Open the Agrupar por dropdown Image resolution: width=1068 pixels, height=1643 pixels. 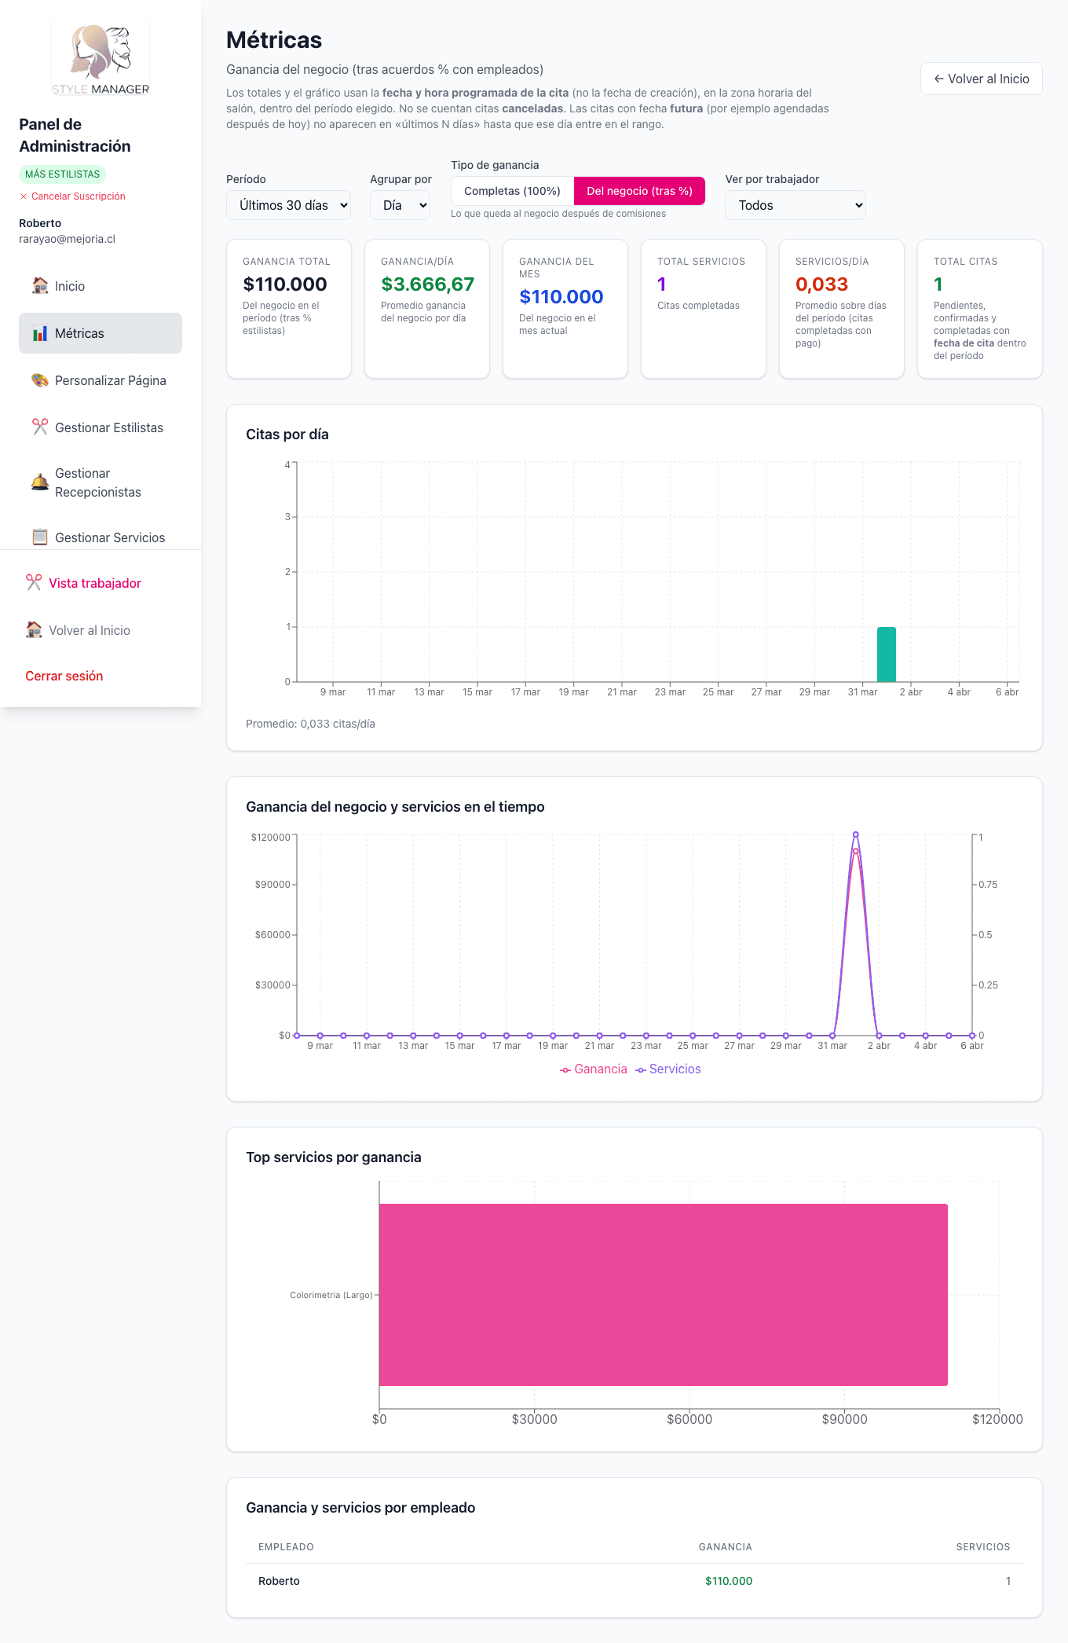tap(400, 205)
